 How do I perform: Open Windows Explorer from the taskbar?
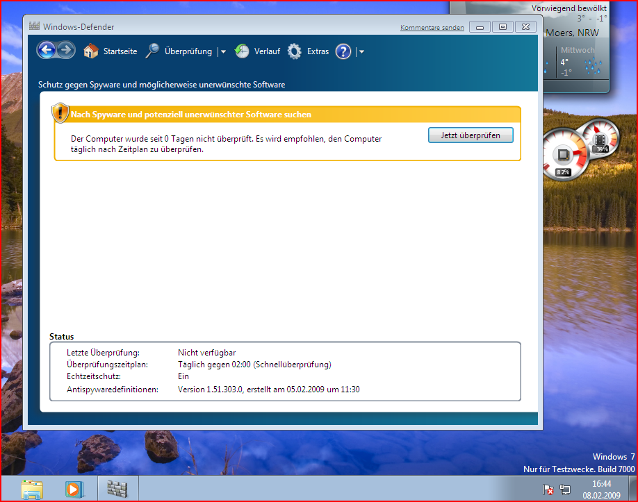point(32,489)
